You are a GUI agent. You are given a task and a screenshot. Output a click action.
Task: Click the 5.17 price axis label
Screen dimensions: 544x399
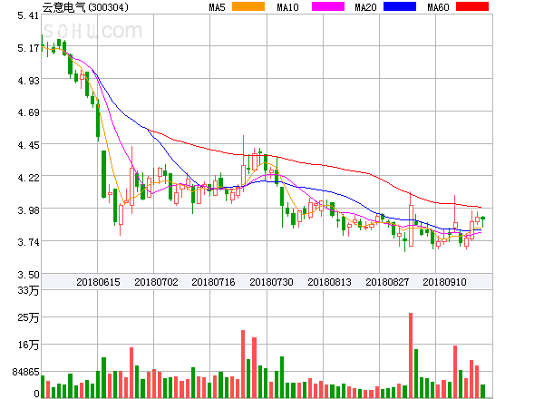(28, 48)
